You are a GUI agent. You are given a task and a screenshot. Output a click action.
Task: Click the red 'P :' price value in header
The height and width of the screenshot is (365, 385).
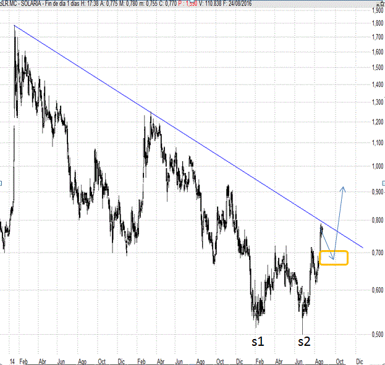[x=188, y=4]
